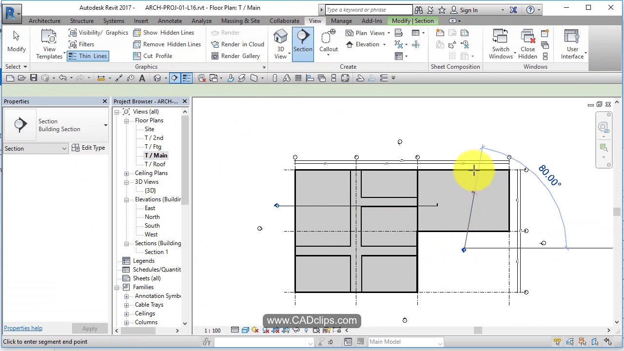Select the Section 1 view in Project Browser
Image resolution: width=624 pixels, height=351 pixels.
[x=156, y=252]
